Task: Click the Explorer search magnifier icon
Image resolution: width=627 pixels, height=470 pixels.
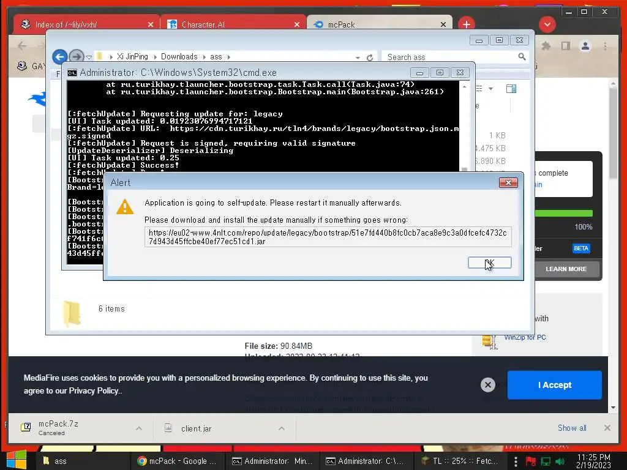Action: click(522, 57)
